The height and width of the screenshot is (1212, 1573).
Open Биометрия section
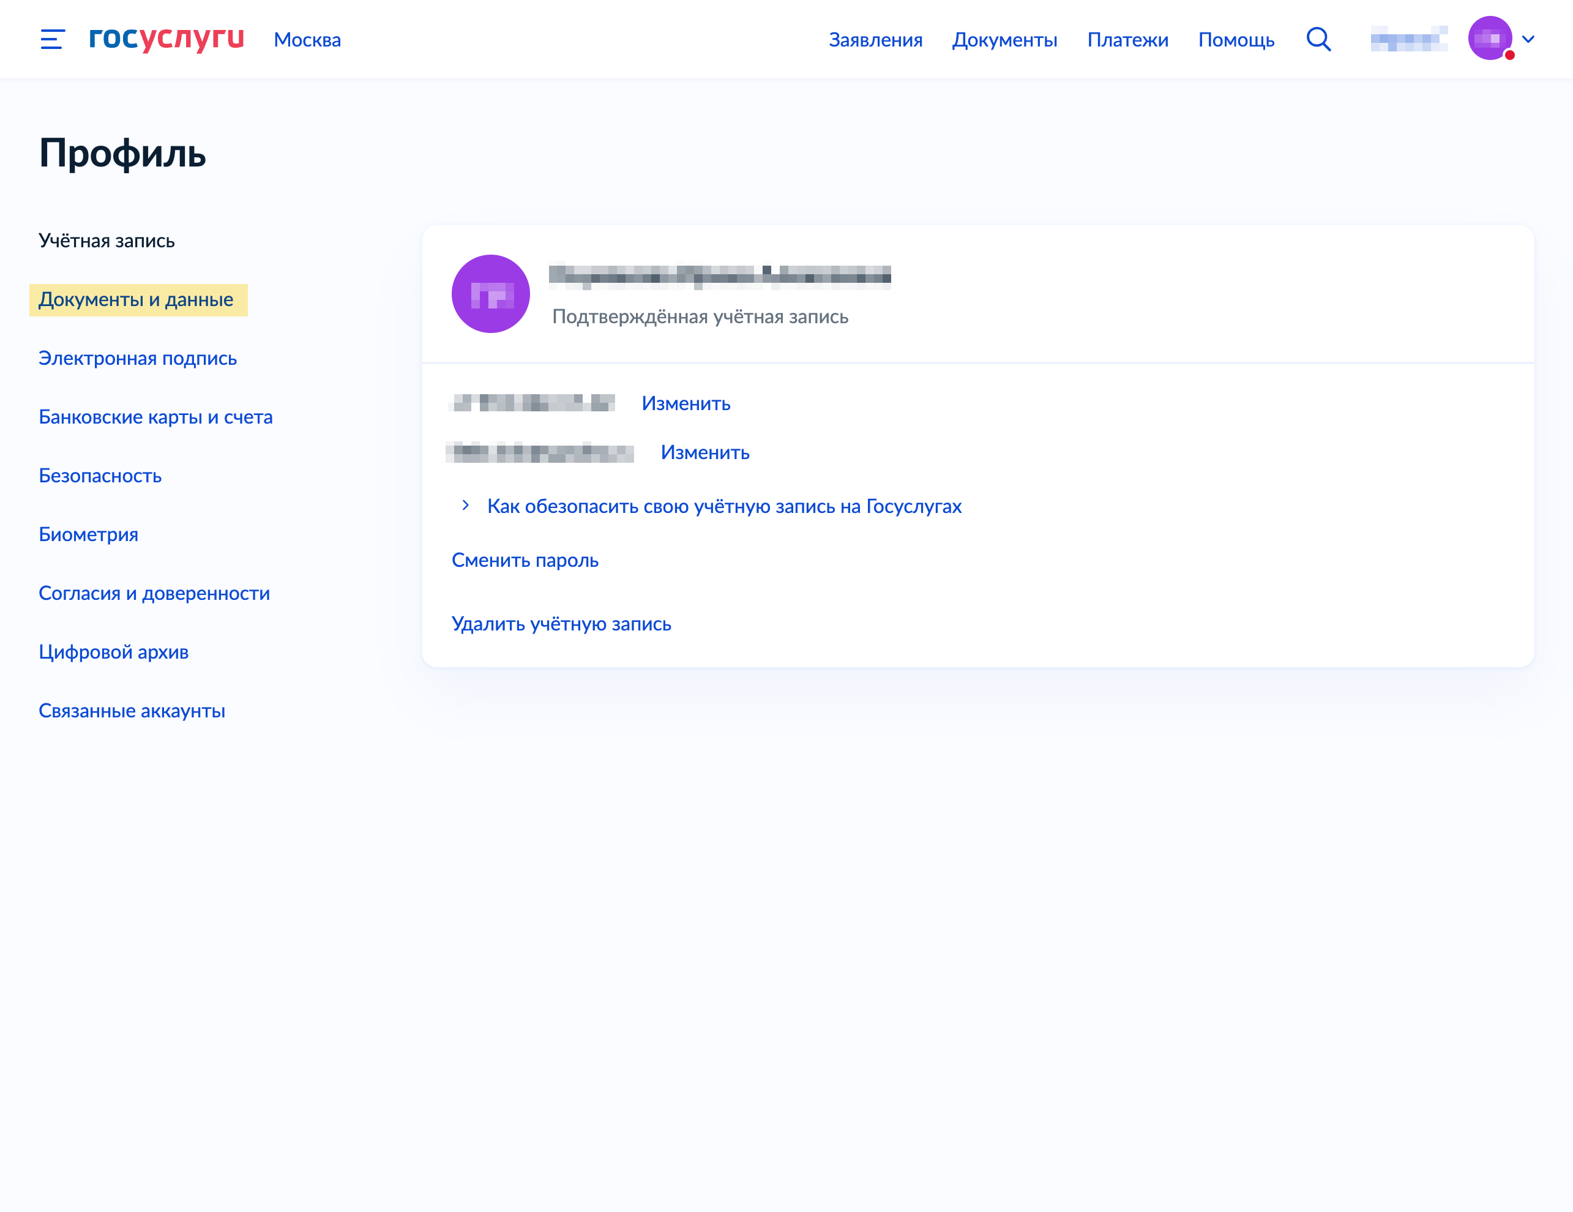click(x=89, y=534)
